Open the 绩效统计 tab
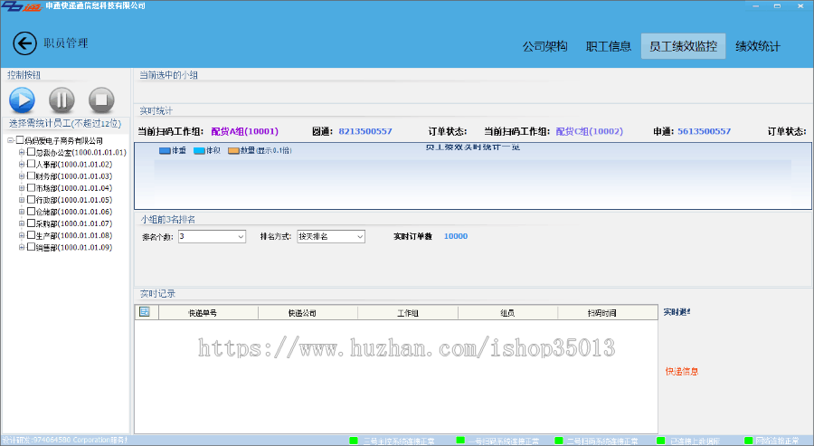 point(758,47)
